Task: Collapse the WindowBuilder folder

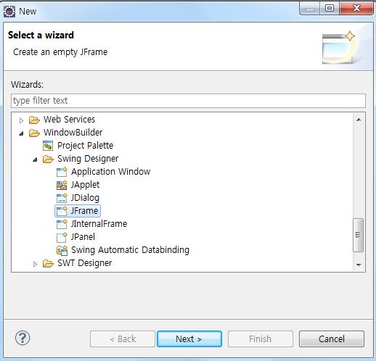Action: [21, 133]
